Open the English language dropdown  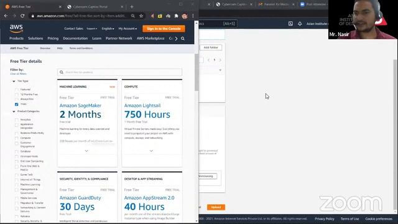coord(108,29)
